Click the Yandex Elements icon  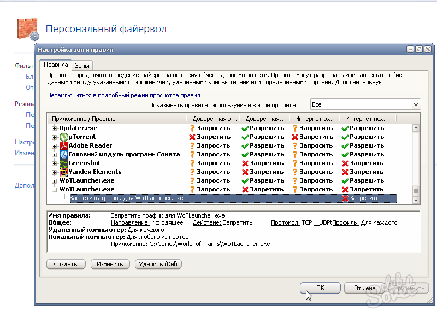click(63, 172)
